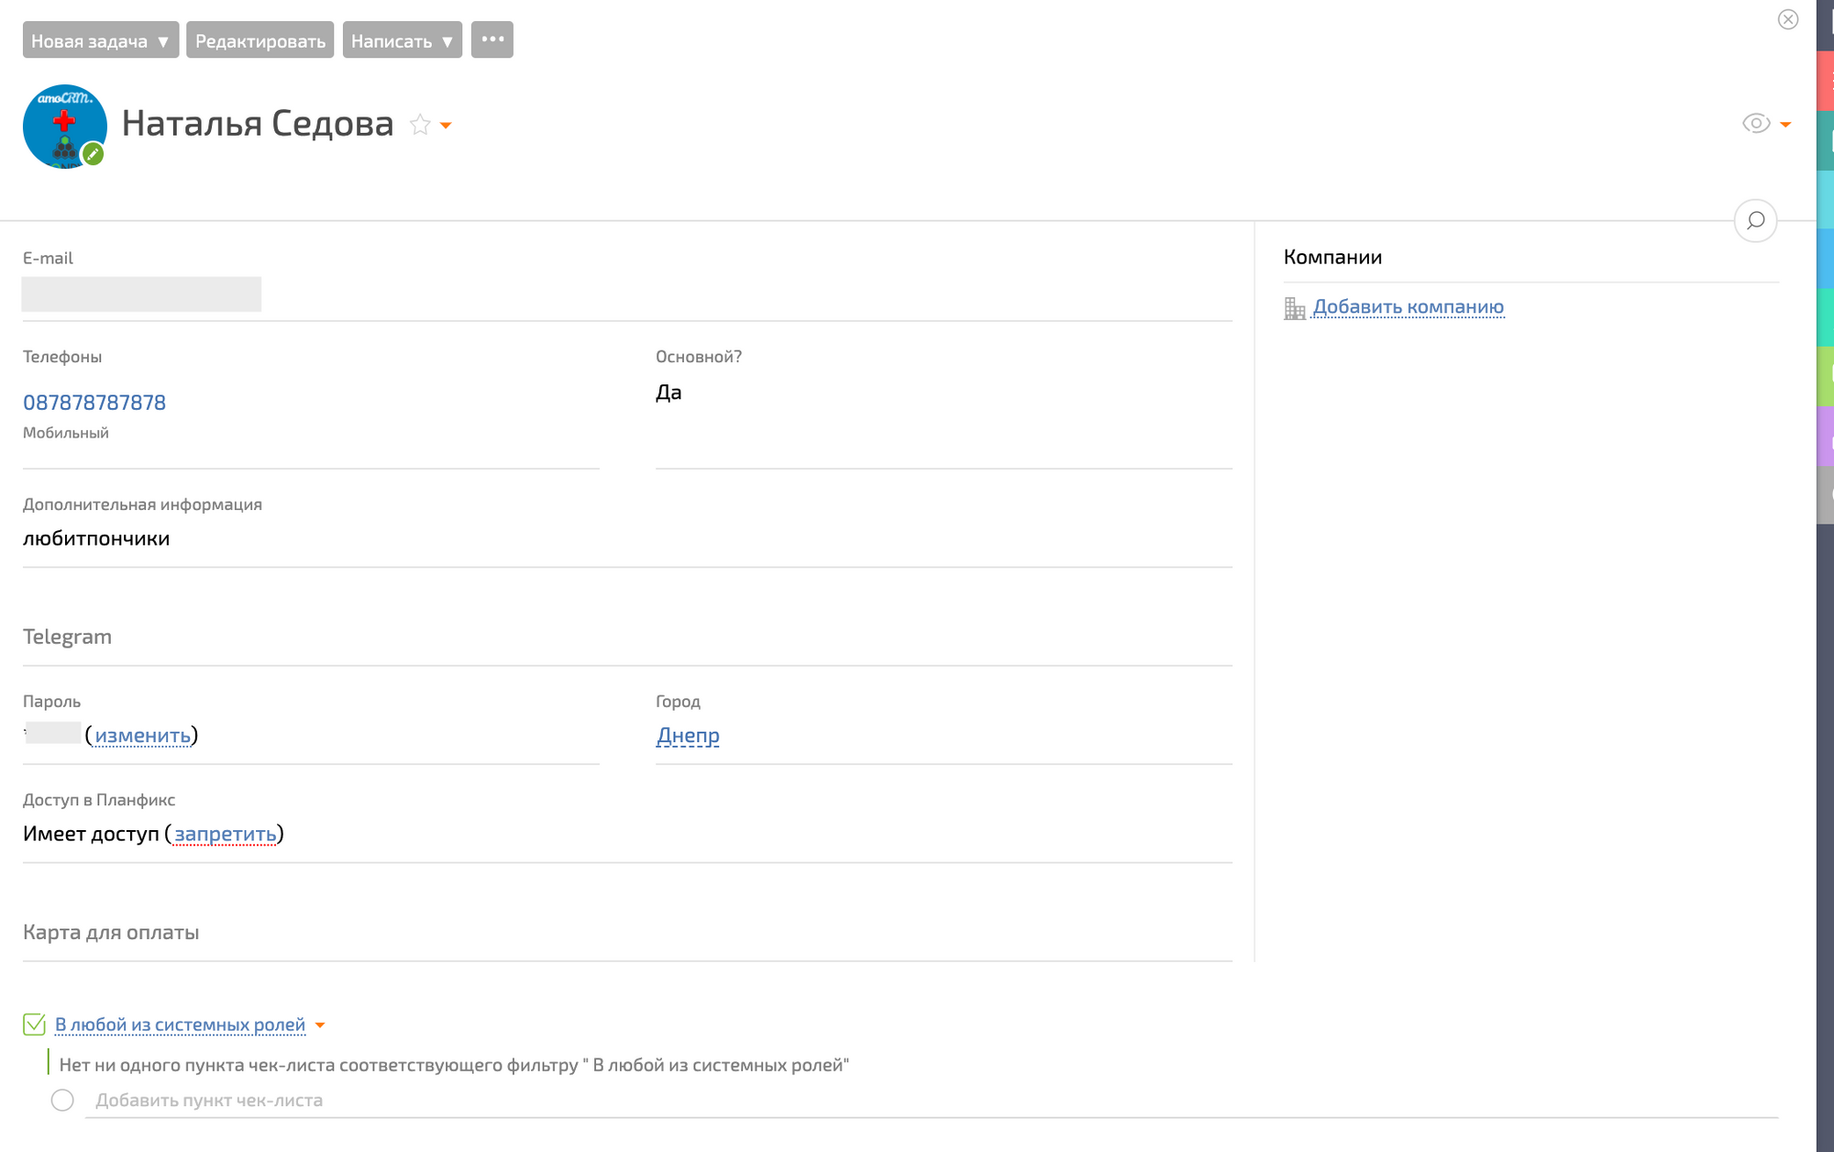Open the search magnifier icon
This screenshot has height=1152, width=1834.
coord(1755,221)
